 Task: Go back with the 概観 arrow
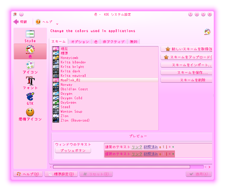click(x=20, y=22)
